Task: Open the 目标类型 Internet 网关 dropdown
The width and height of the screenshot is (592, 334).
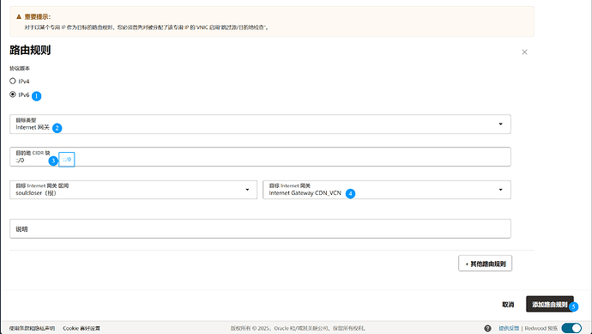Action: point(260,124)
